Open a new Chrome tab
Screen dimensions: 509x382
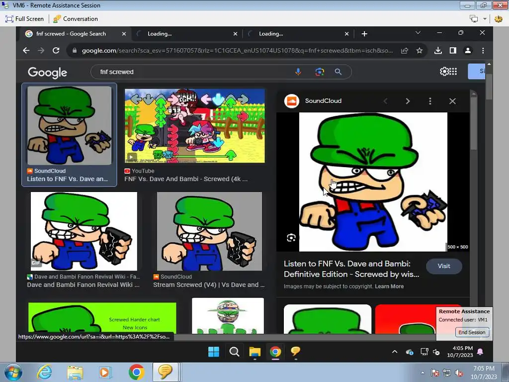tap(364, 34)
